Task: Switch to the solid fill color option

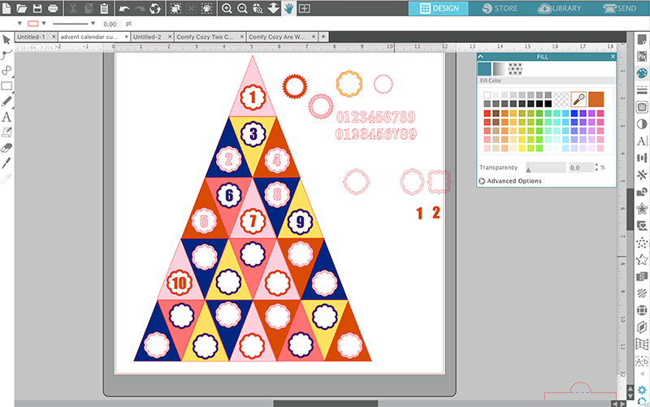Action: coord(484,69)
